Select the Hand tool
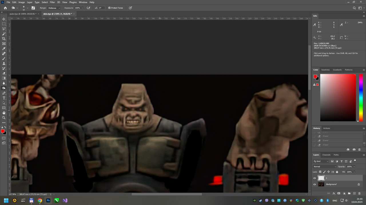 (x=4, y=113)
